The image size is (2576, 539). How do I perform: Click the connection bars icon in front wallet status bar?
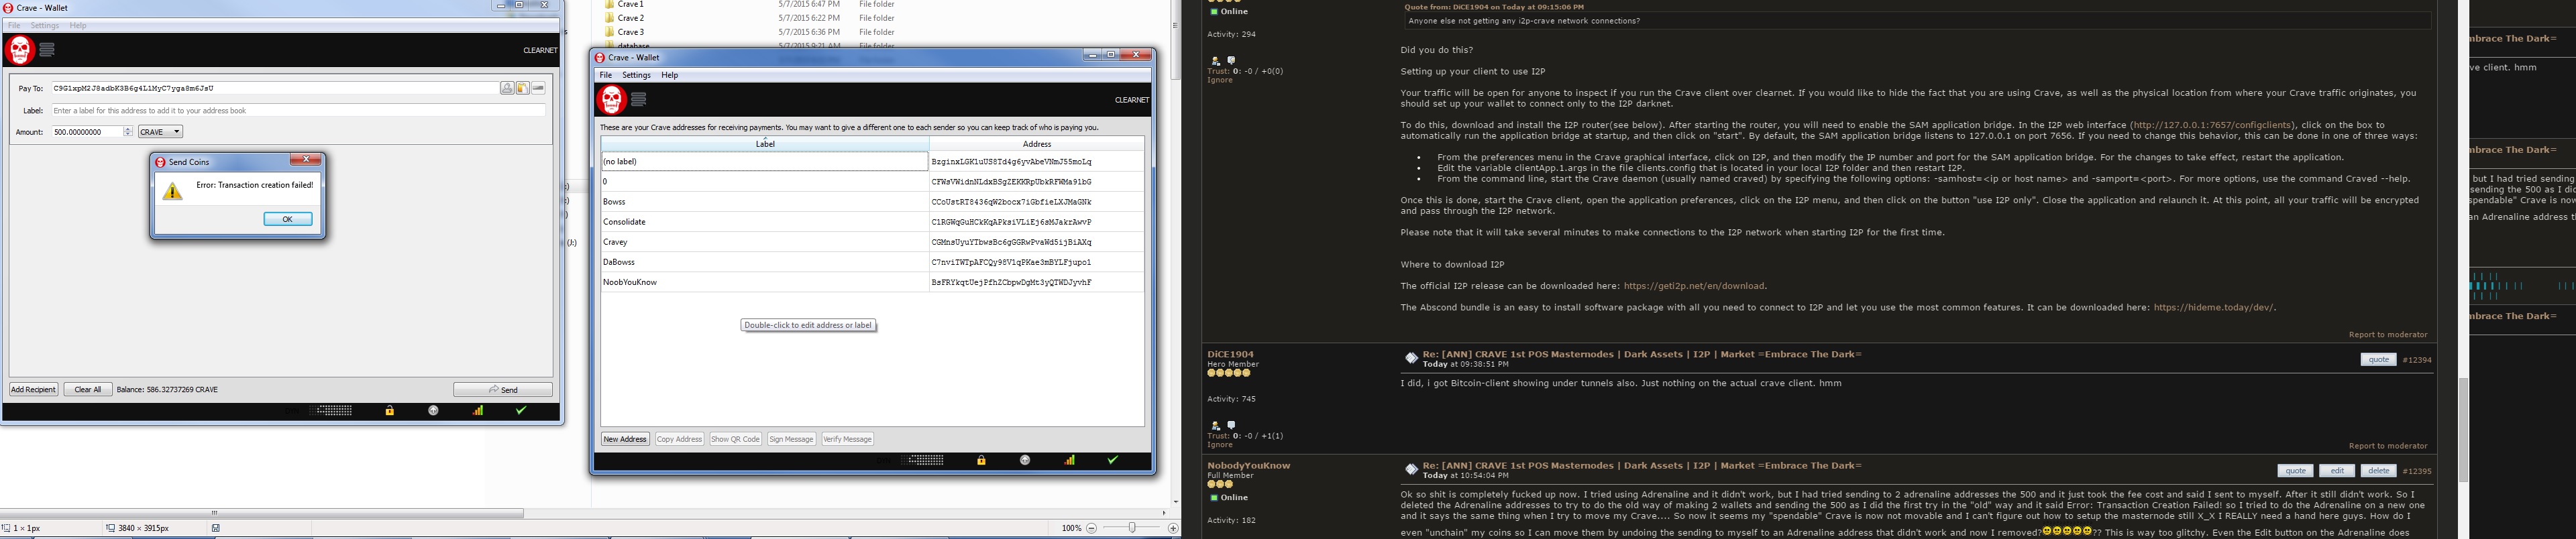(x=1070, y=461)
